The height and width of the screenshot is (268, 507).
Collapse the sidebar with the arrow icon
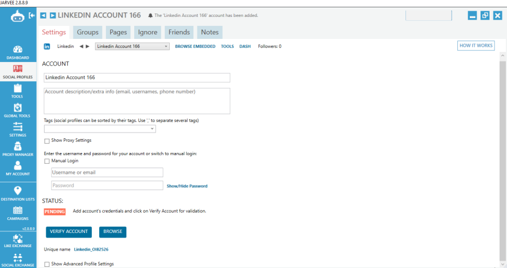coord(32,15)
